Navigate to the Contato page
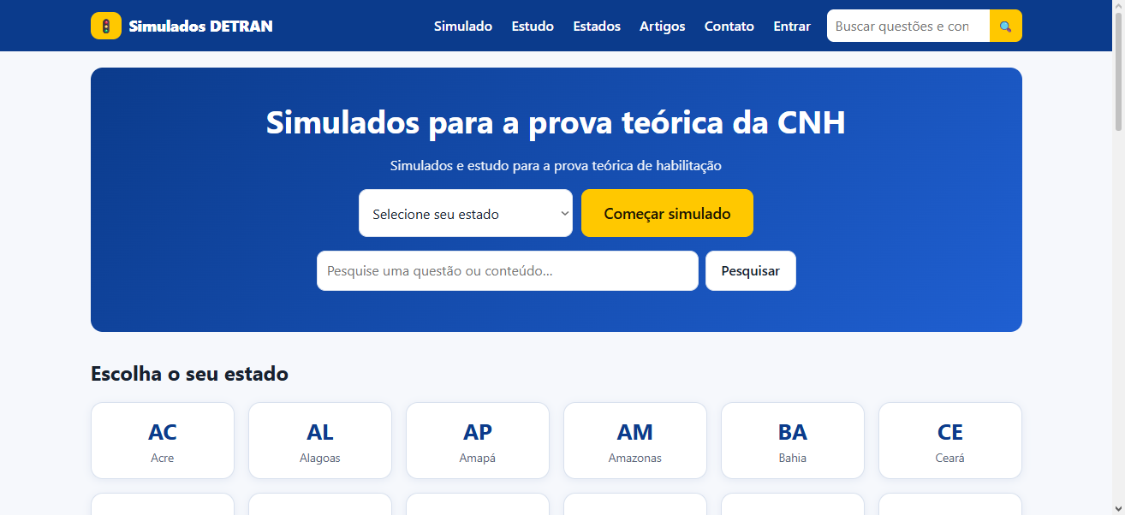Image resolution: width=1125 pixels, height=515 pixels. click(x=729, y=26)
